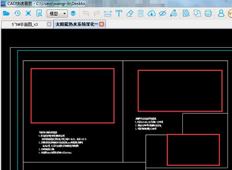Open the user account profile icon
The height and width of the screenshot is (170, 232).
(x=221, y=13)
